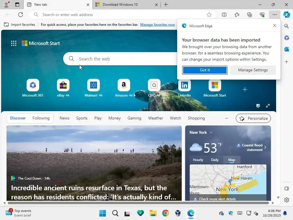
Task: Click Got it button
Action: [205, 70]
